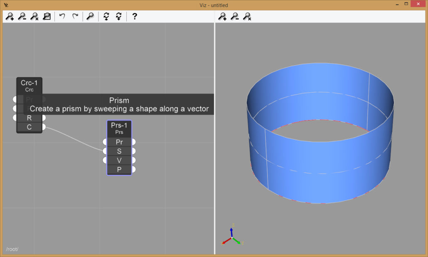
Task: Select zoom out for the 3D viewport
Action: point(235,17)
